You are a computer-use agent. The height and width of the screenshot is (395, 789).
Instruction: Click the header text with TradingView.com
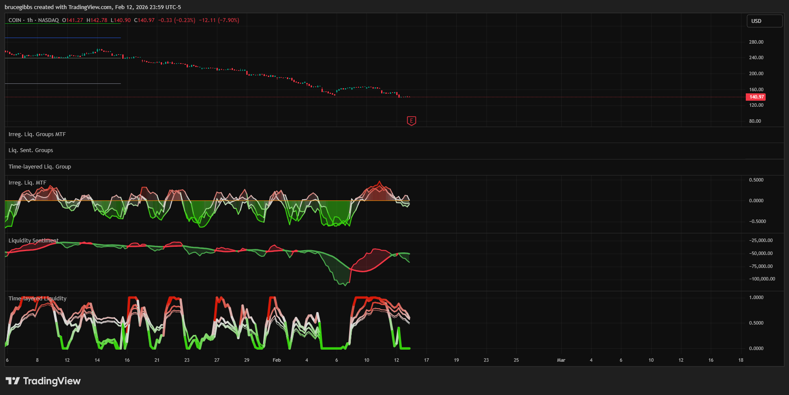tap(92, 7)
